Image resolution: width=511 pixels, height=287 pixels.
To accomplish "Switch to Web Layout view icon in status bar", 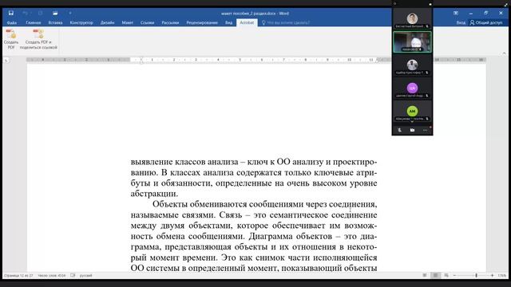I will 446,276.
